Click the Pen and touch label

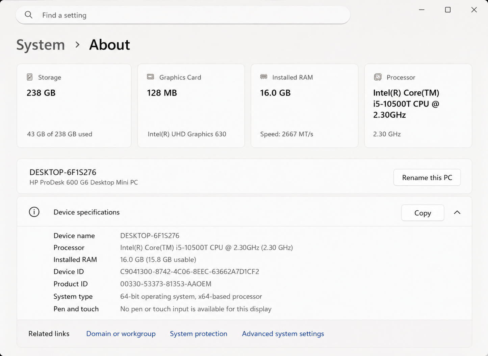pyautogui.click(x=76, y=309)
